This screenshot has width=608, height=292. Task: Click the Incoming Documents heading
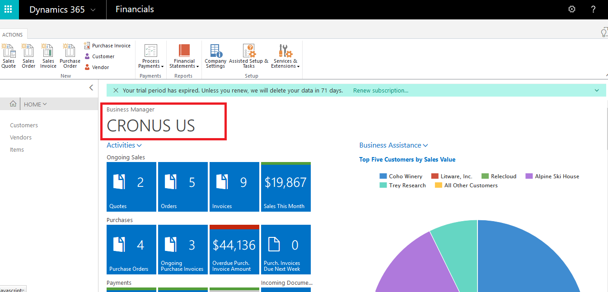[287, 283]
